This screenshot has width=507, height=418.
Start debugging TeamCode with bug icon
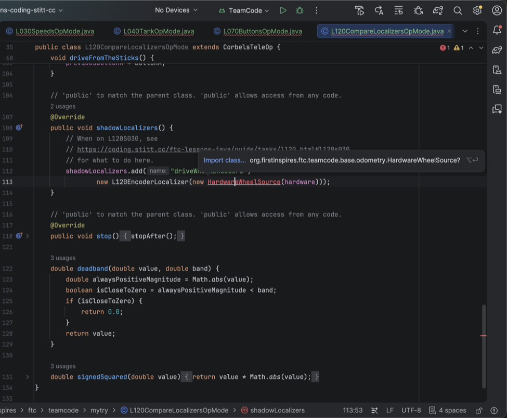click(300, 10)
